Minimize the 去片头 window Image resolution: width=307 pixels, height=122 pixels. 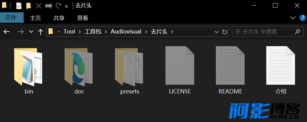(x=254, y=6)
